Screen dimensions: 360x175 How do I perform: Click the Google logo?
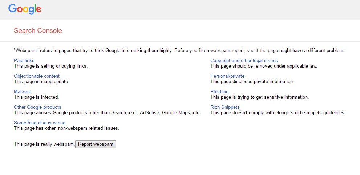[25, 9]
